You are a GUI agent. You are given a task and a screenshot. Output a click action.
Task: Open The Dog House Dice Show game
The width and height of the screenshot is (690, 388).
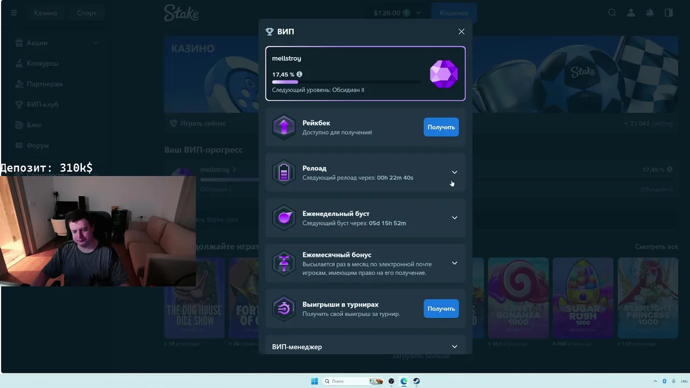(194, 298)
